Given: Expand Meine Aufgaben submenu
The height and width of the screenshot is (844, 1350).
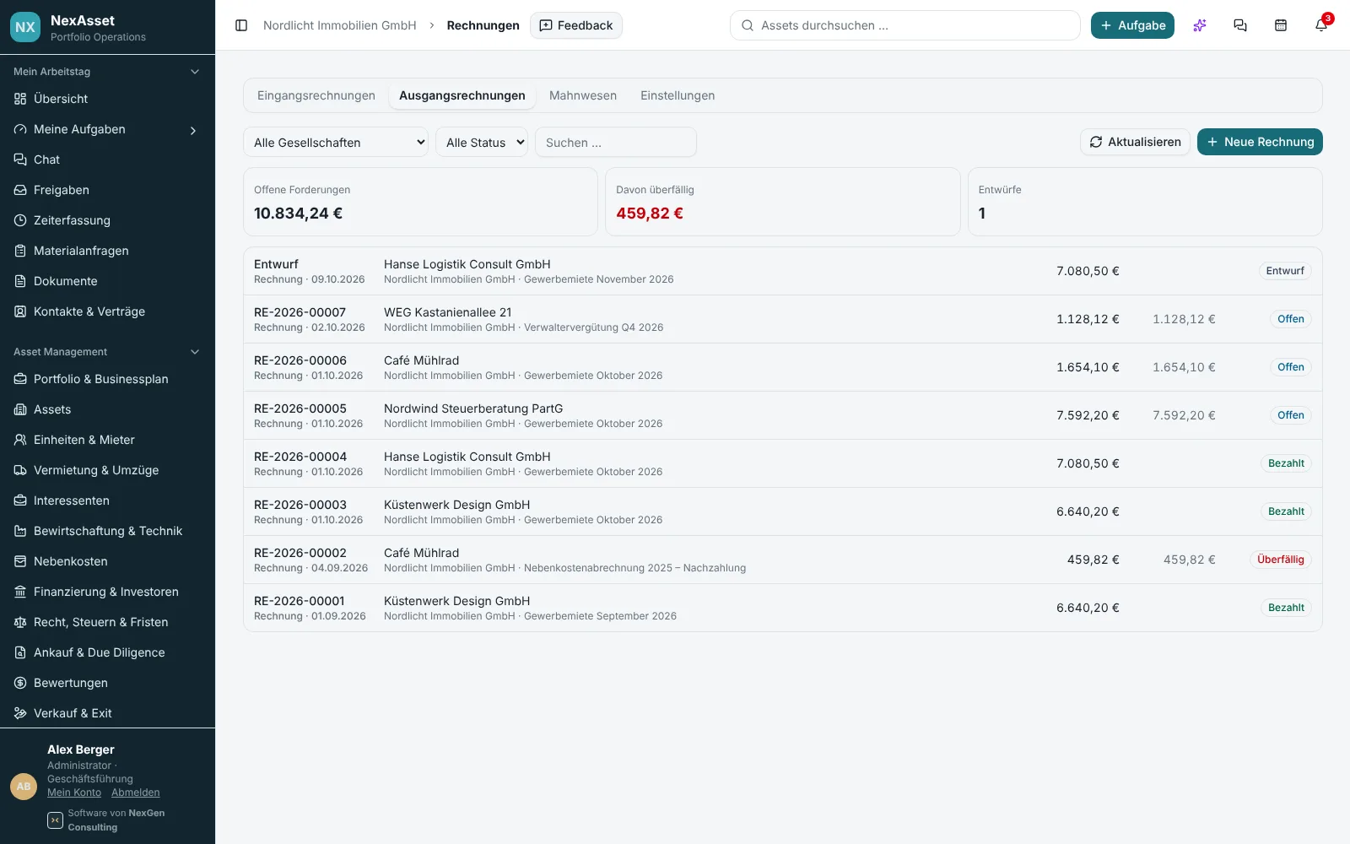Looking at the screenshot, I should tap(193, 130).
